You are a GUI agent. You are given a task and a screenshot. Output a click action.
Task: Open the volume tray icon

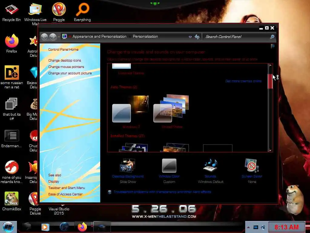263,227
